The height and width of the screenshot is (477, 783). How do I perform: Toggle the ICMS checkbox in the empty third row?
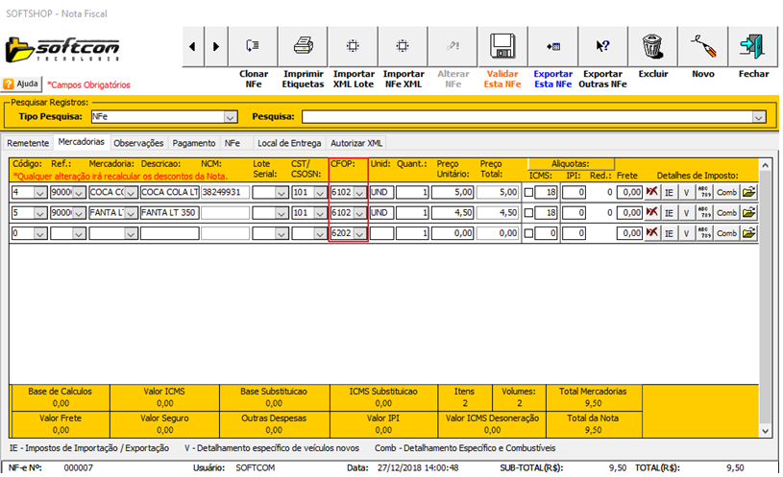tap(528, 232)
